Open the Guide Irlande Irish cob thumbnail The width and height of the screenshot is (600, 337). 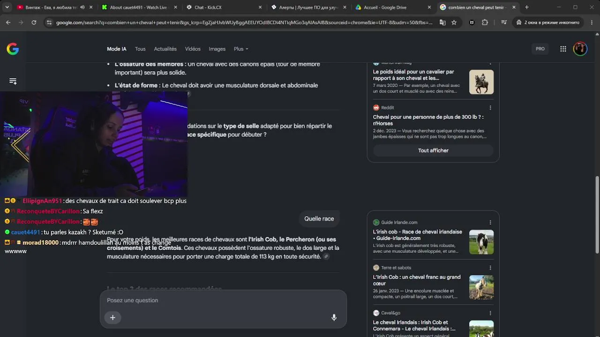pyautogui.click(x=481, y=242)
